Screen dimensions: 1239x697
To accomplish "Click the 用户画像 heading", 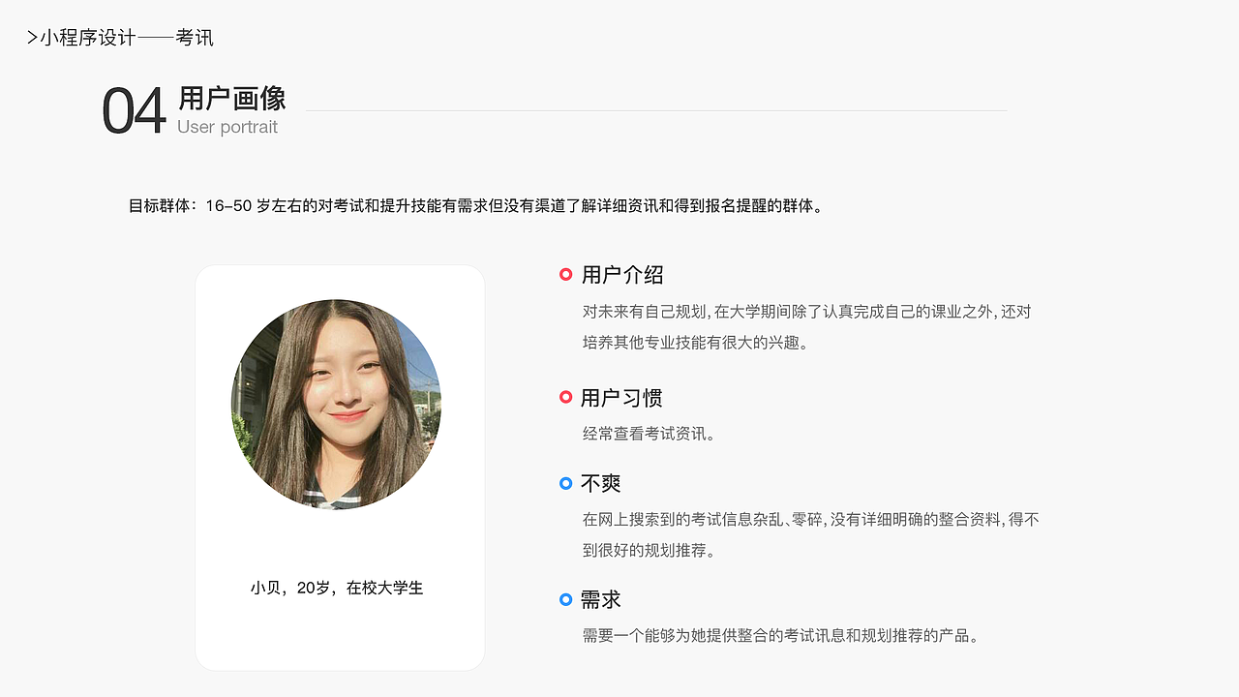I will point(232,99).
